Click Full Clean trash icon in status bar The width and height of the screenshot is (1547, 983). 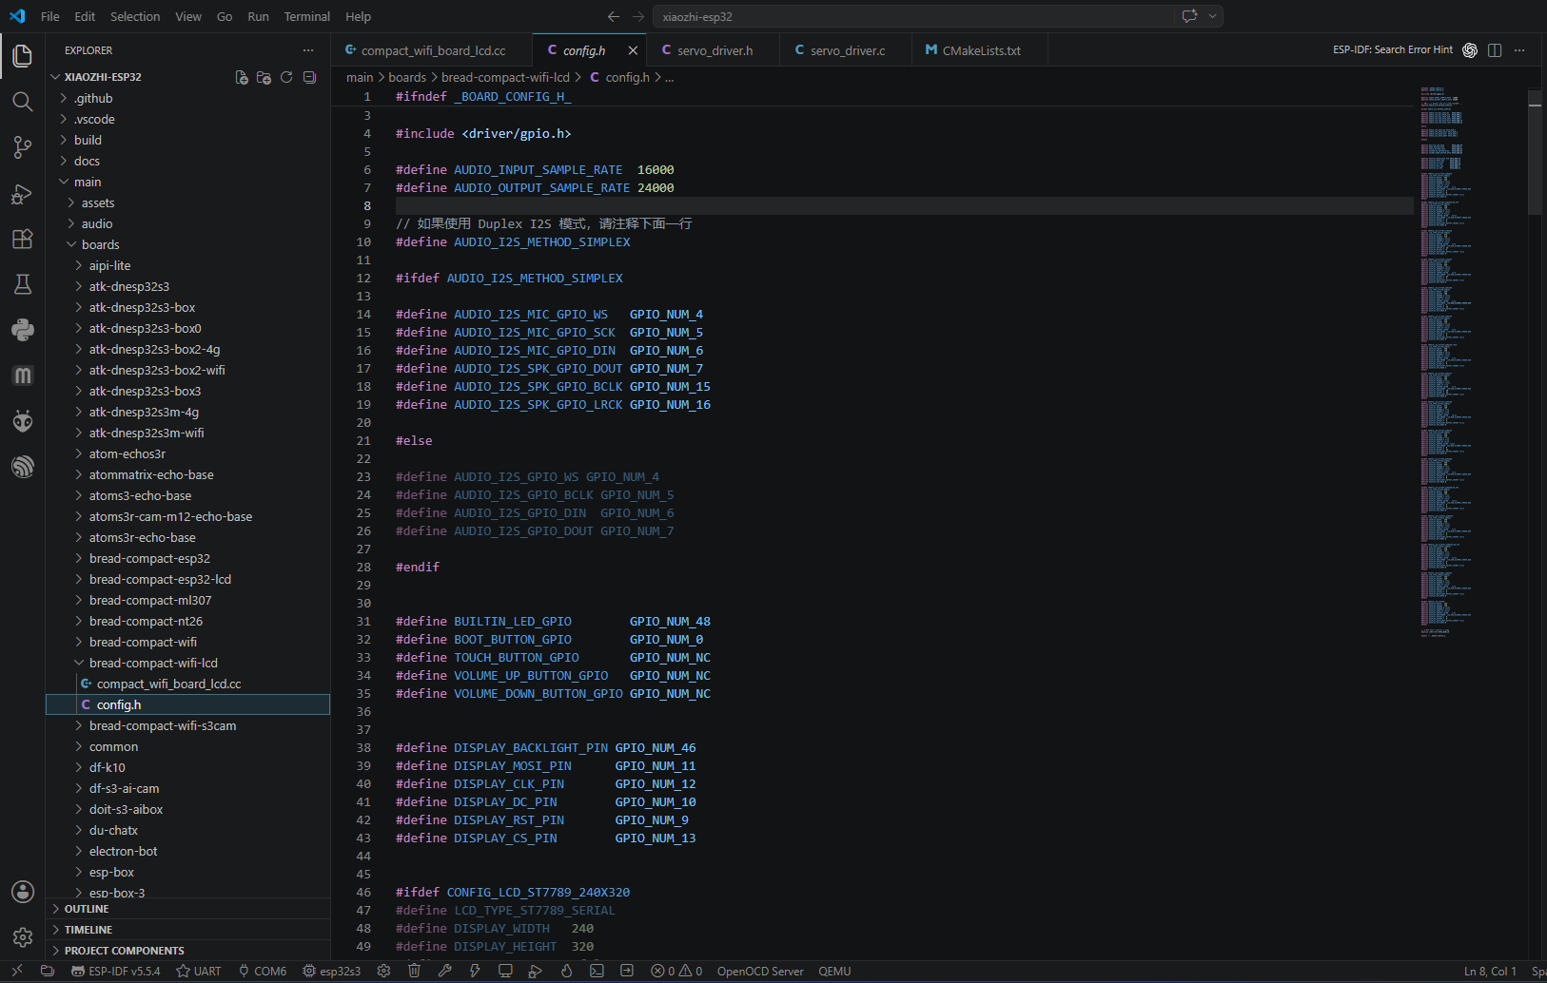414,971
